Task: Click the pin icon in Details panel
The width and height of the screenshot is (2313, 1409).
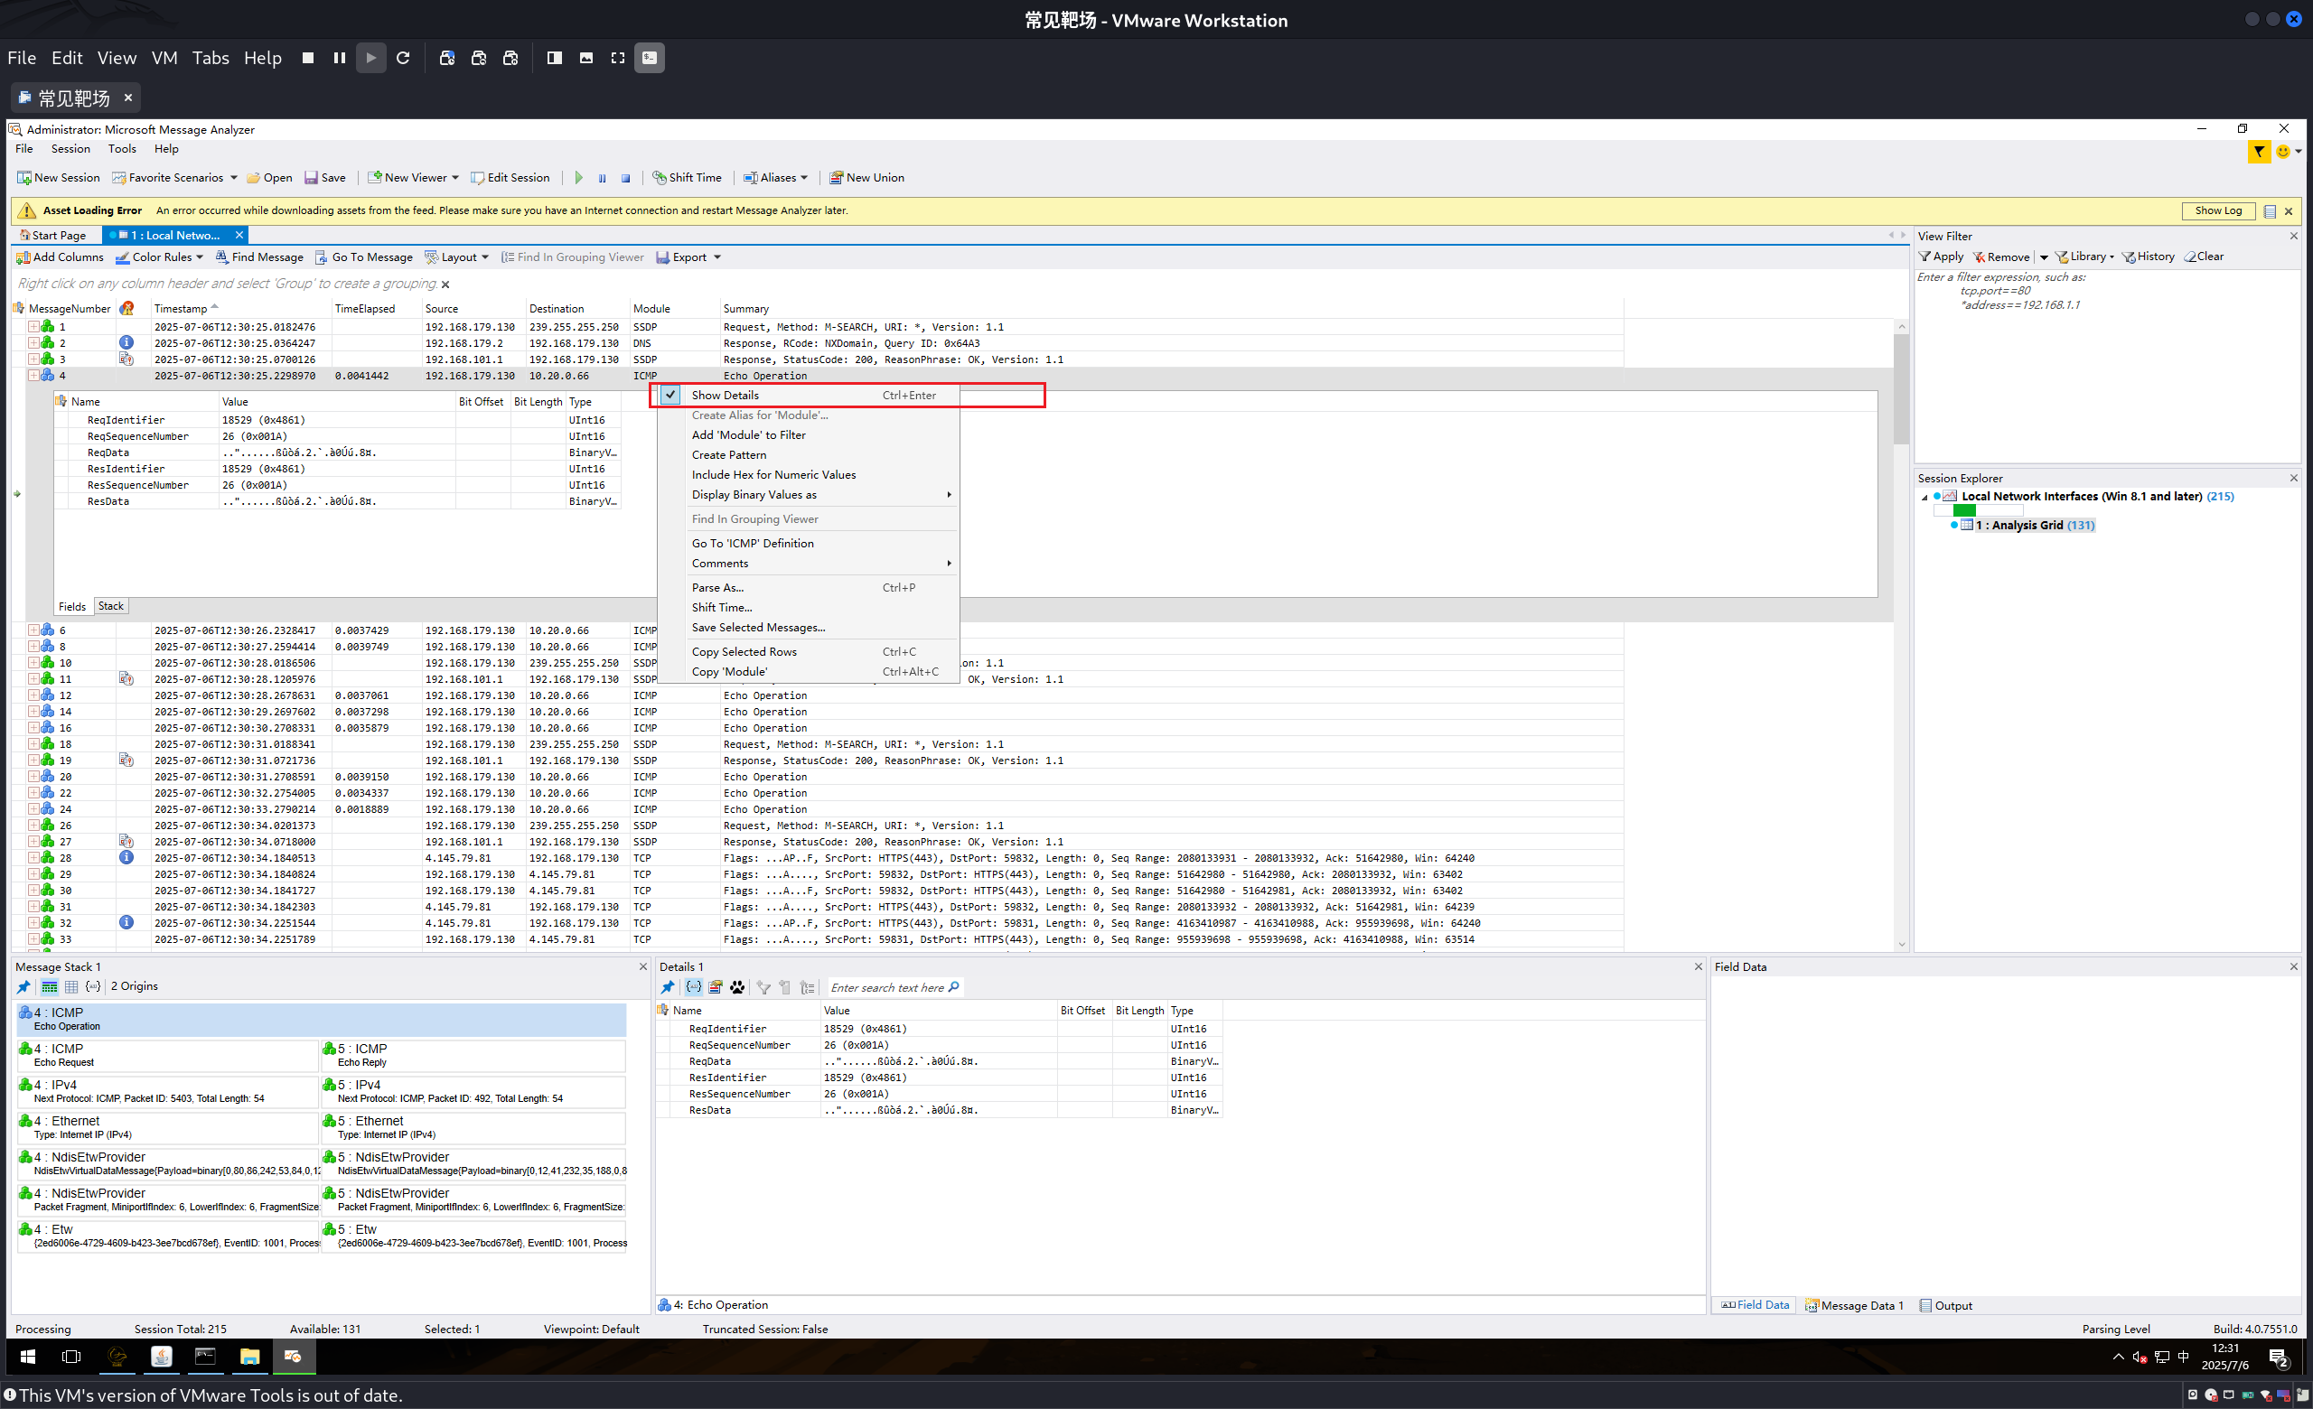Action: point(668,987)
